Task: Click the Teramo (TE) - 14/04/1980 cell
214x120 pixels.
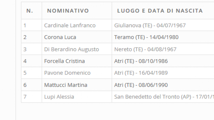Action: (x=146, y=37)
